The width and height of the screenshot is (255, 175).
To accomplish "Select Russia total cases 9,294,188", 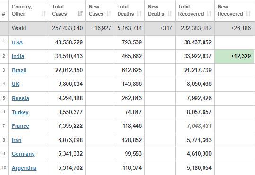I will 70,98.
